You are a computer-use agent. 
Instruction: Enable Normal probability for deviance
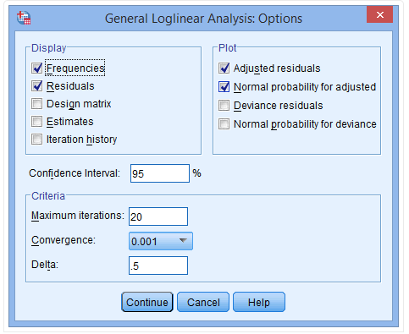pos(224,124)
